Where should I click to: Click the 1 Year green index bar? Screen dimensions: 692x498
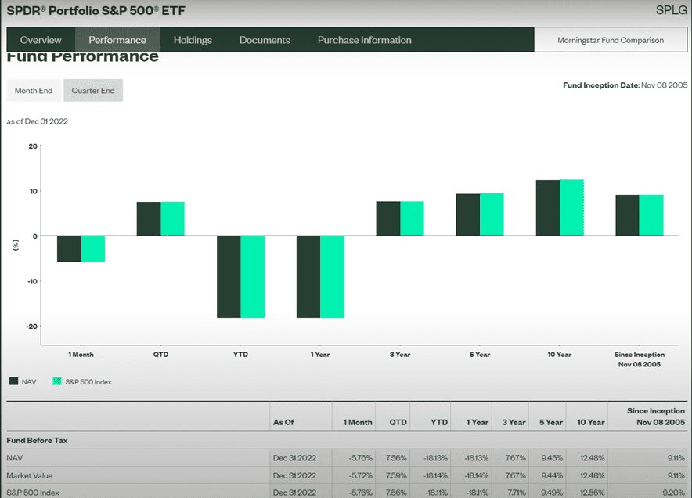coord(332,276)
